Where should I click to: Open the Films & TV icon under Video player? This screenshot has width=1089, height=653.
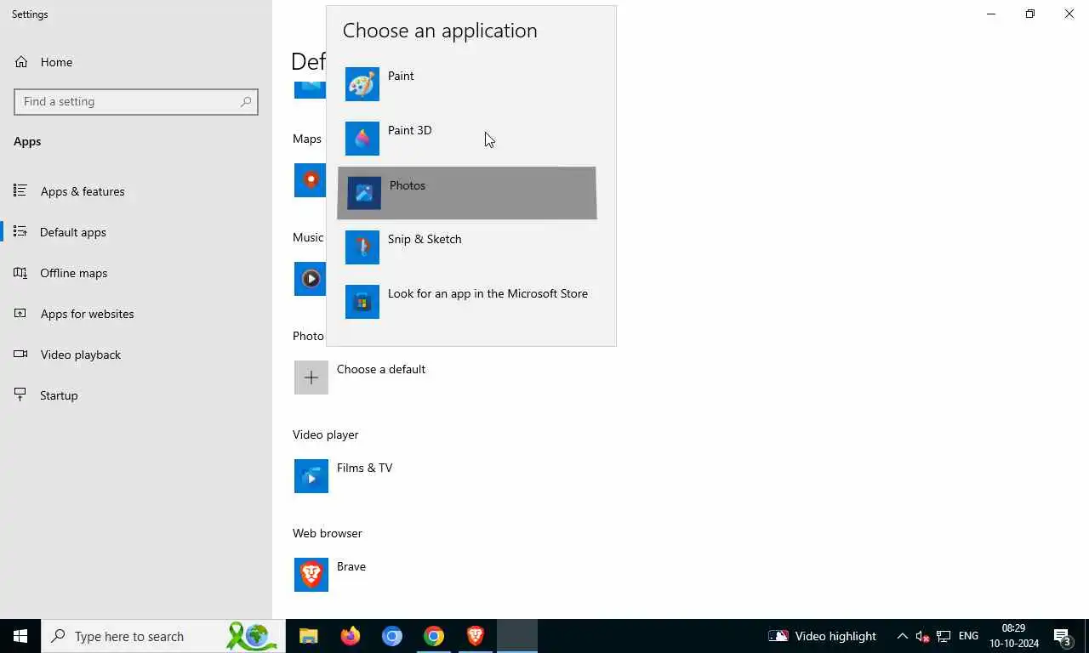click(311, 476)
